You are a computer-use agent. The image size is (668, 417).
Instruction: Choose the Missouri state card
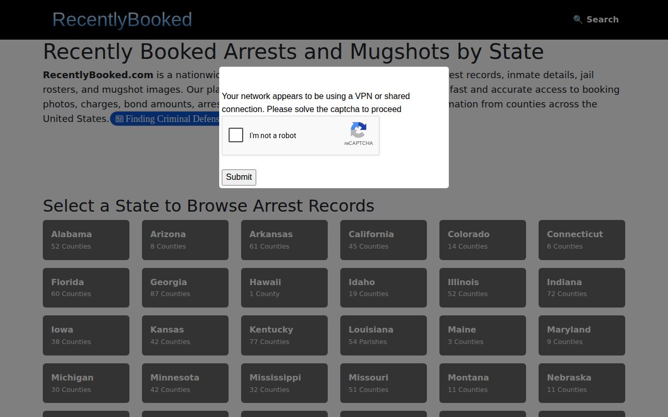(384, 383)
